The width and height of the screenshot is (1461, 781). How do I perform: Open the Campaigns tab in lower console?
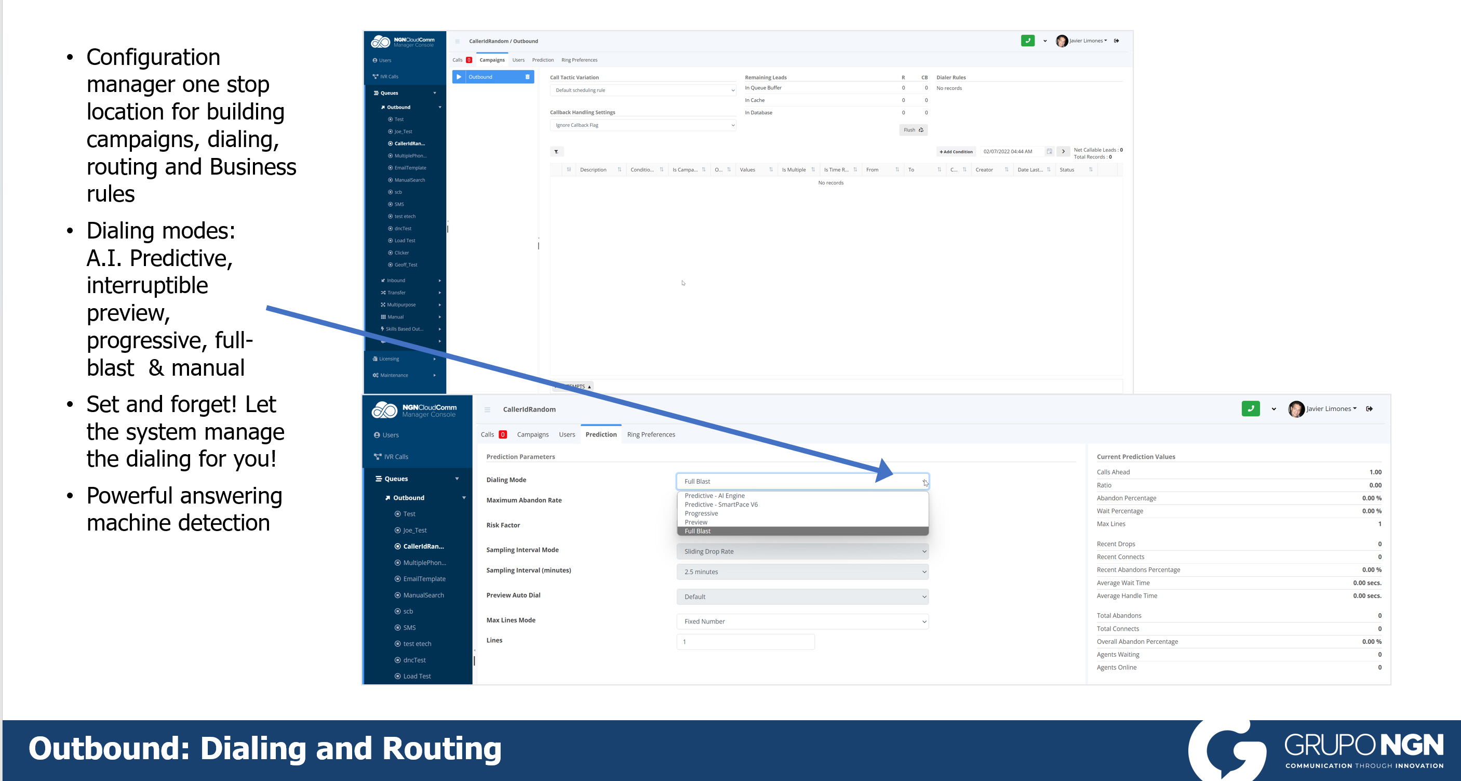point(532,434)
